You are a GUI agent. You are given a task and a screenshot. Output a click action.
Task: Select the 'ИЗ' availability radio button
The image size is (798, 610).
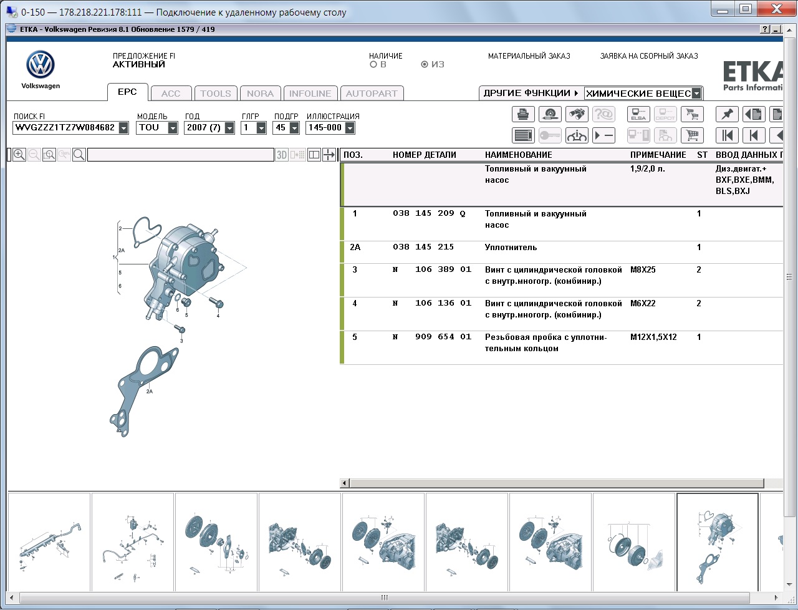pos(425,64)
